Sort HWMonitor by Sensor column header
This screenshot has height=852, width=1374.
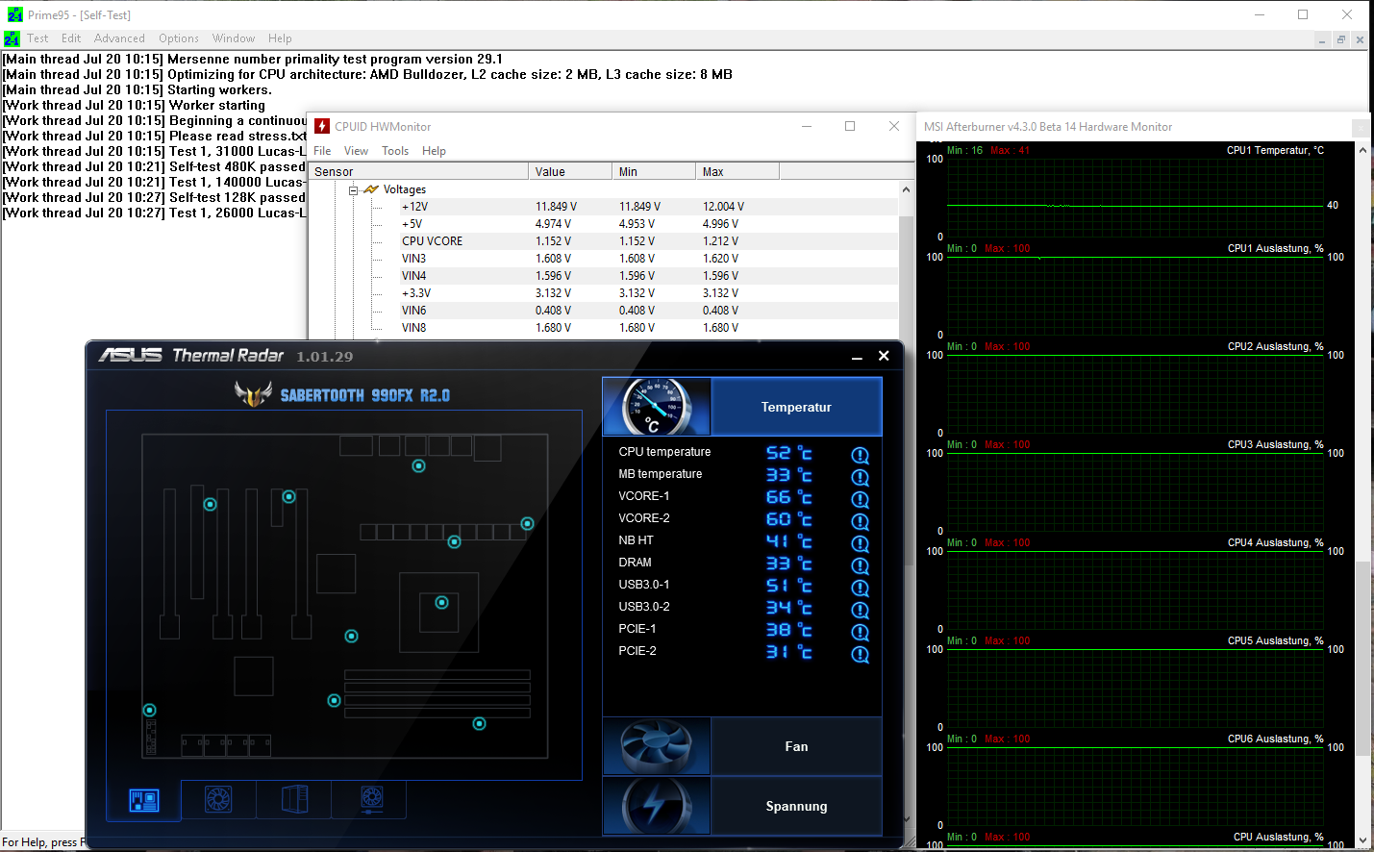tap(418, 171)
